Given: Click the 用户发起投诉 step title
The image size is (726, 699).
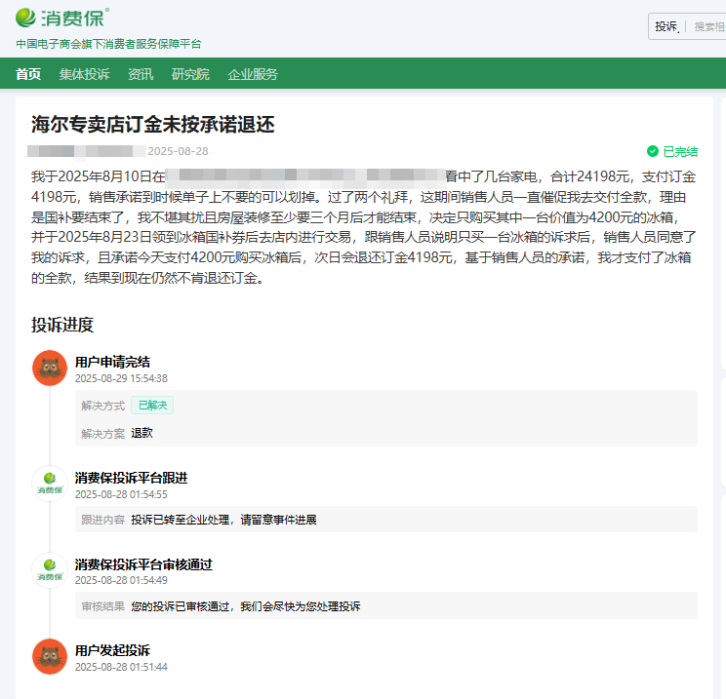Looking at the screenshot, I should [x=112, y=650].
